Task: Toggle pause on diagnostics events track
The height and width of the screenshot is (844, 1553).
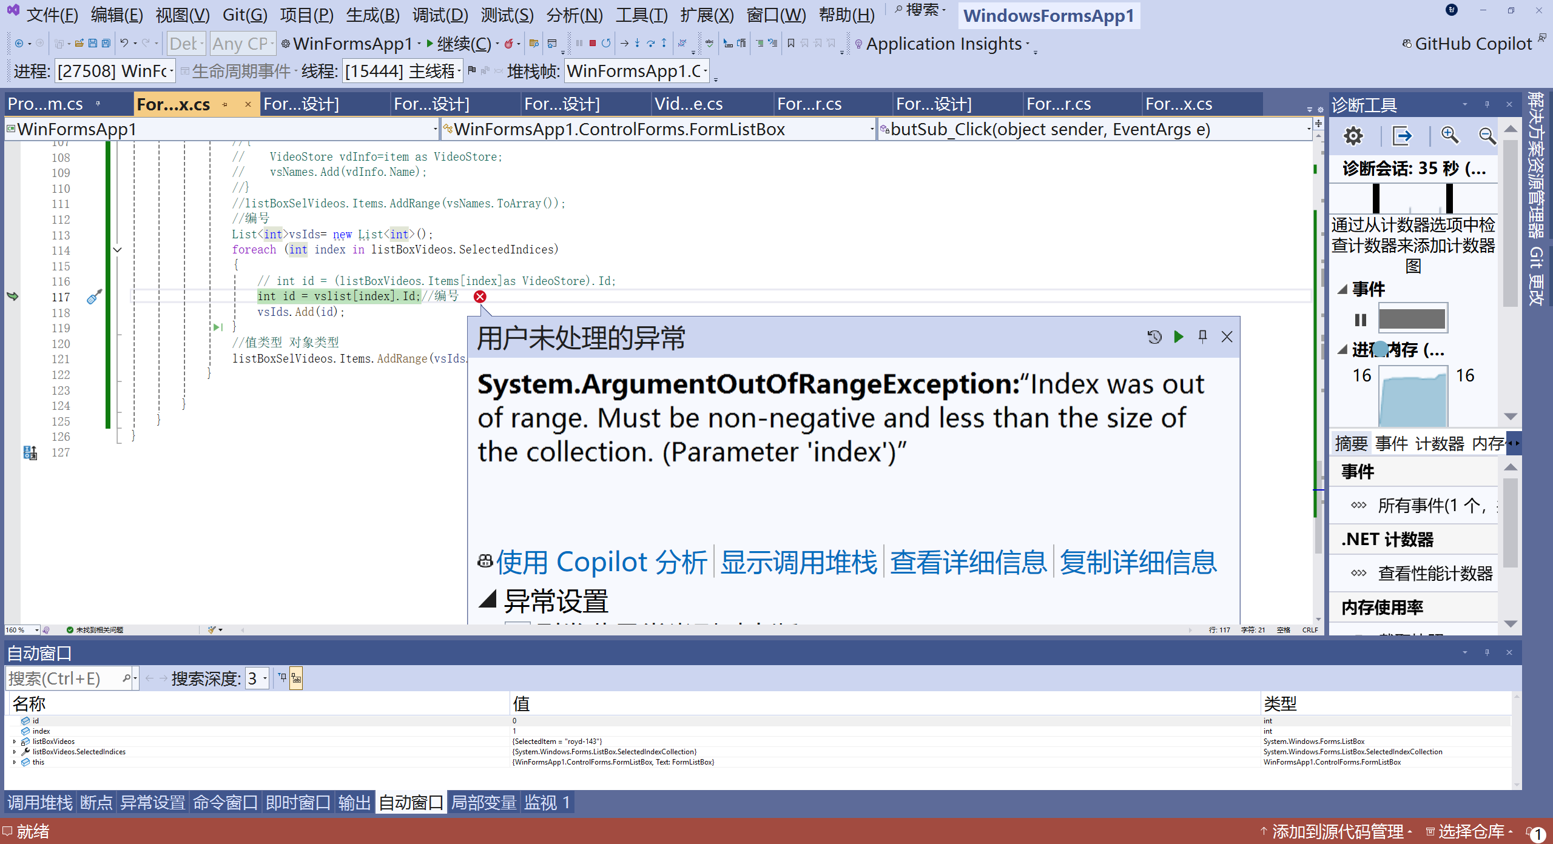Action: [x=1360, y=320]
